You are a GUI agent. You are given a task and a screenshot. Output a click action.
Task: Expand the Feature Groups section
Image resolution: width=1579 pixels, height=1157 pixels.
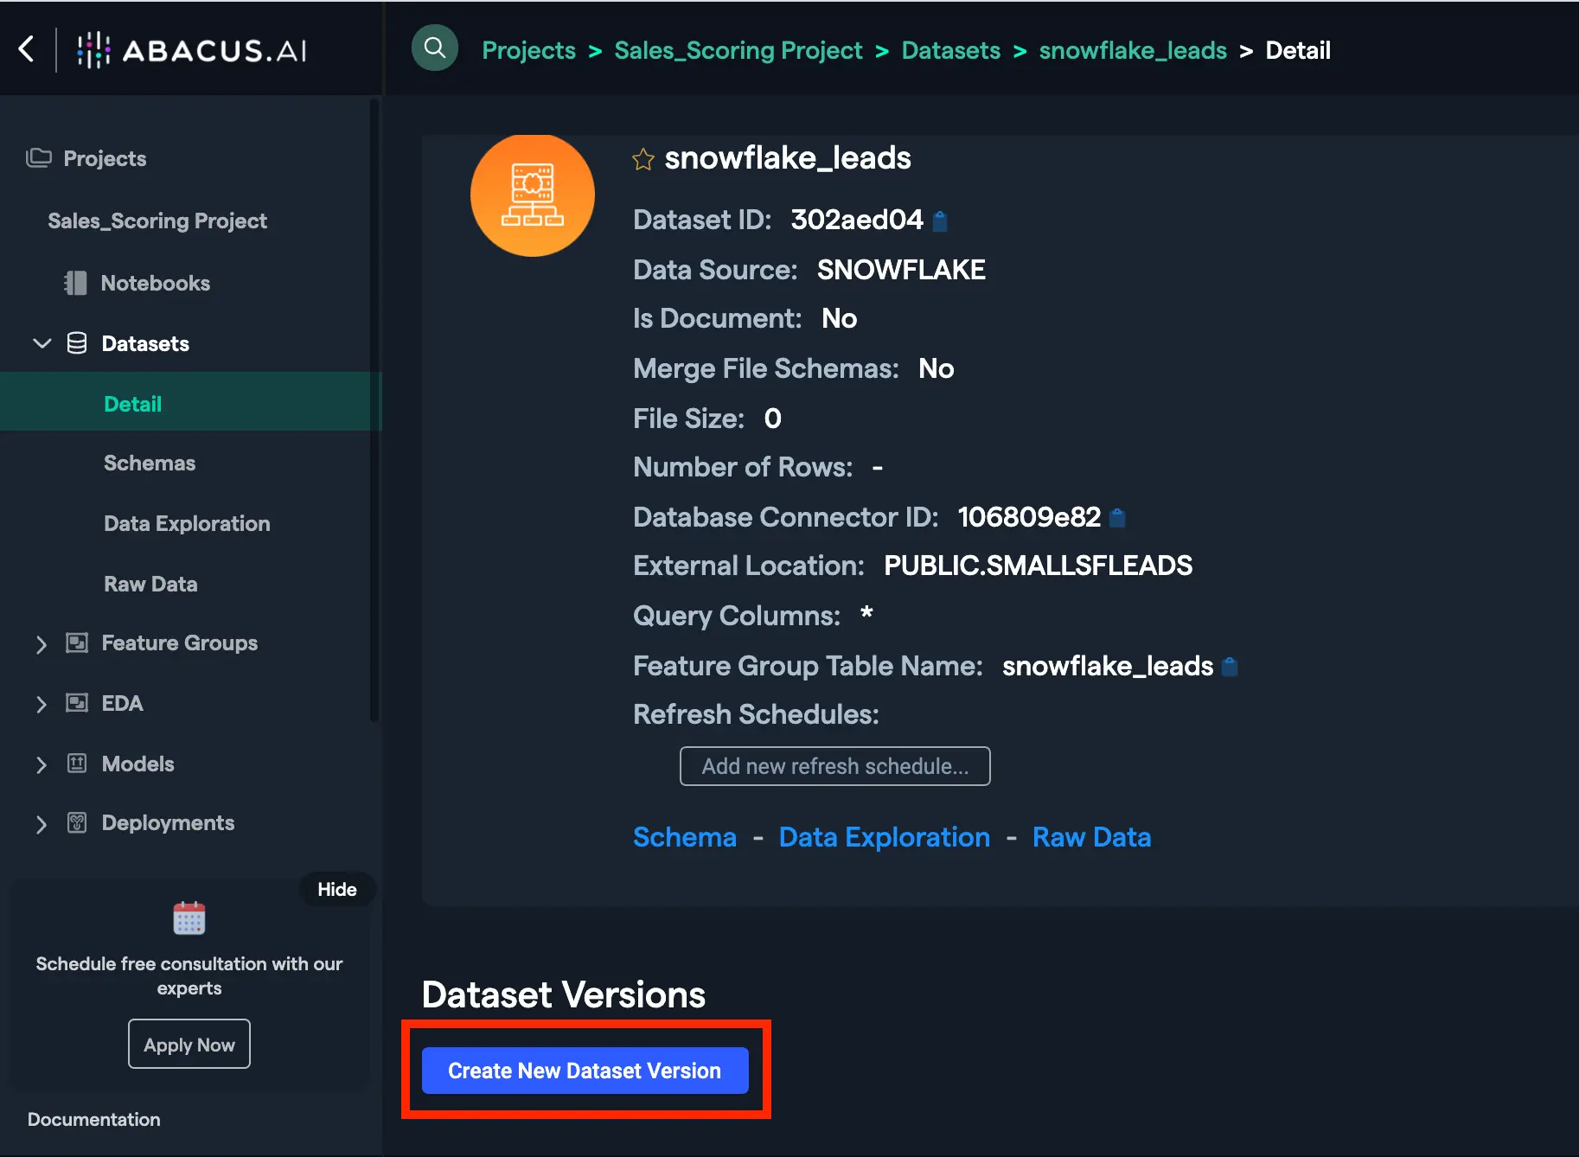41,643
